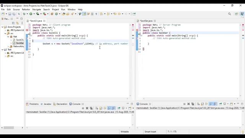Click the Back navigation arrow icon

coord(119,14)
